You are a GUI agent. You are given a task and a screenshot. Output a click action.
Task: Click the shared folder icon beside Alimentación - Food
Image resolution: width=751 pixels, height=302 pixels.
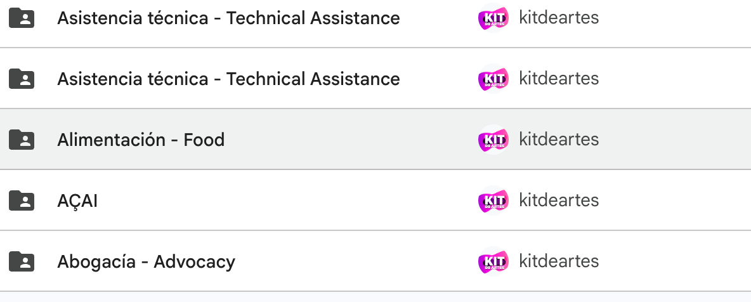[x=22, y=140]
